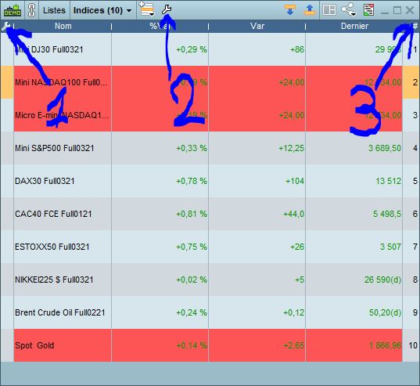420x386 pixels.
Task: Click the +12,25 Var value
Action: [x=292, y=148]
